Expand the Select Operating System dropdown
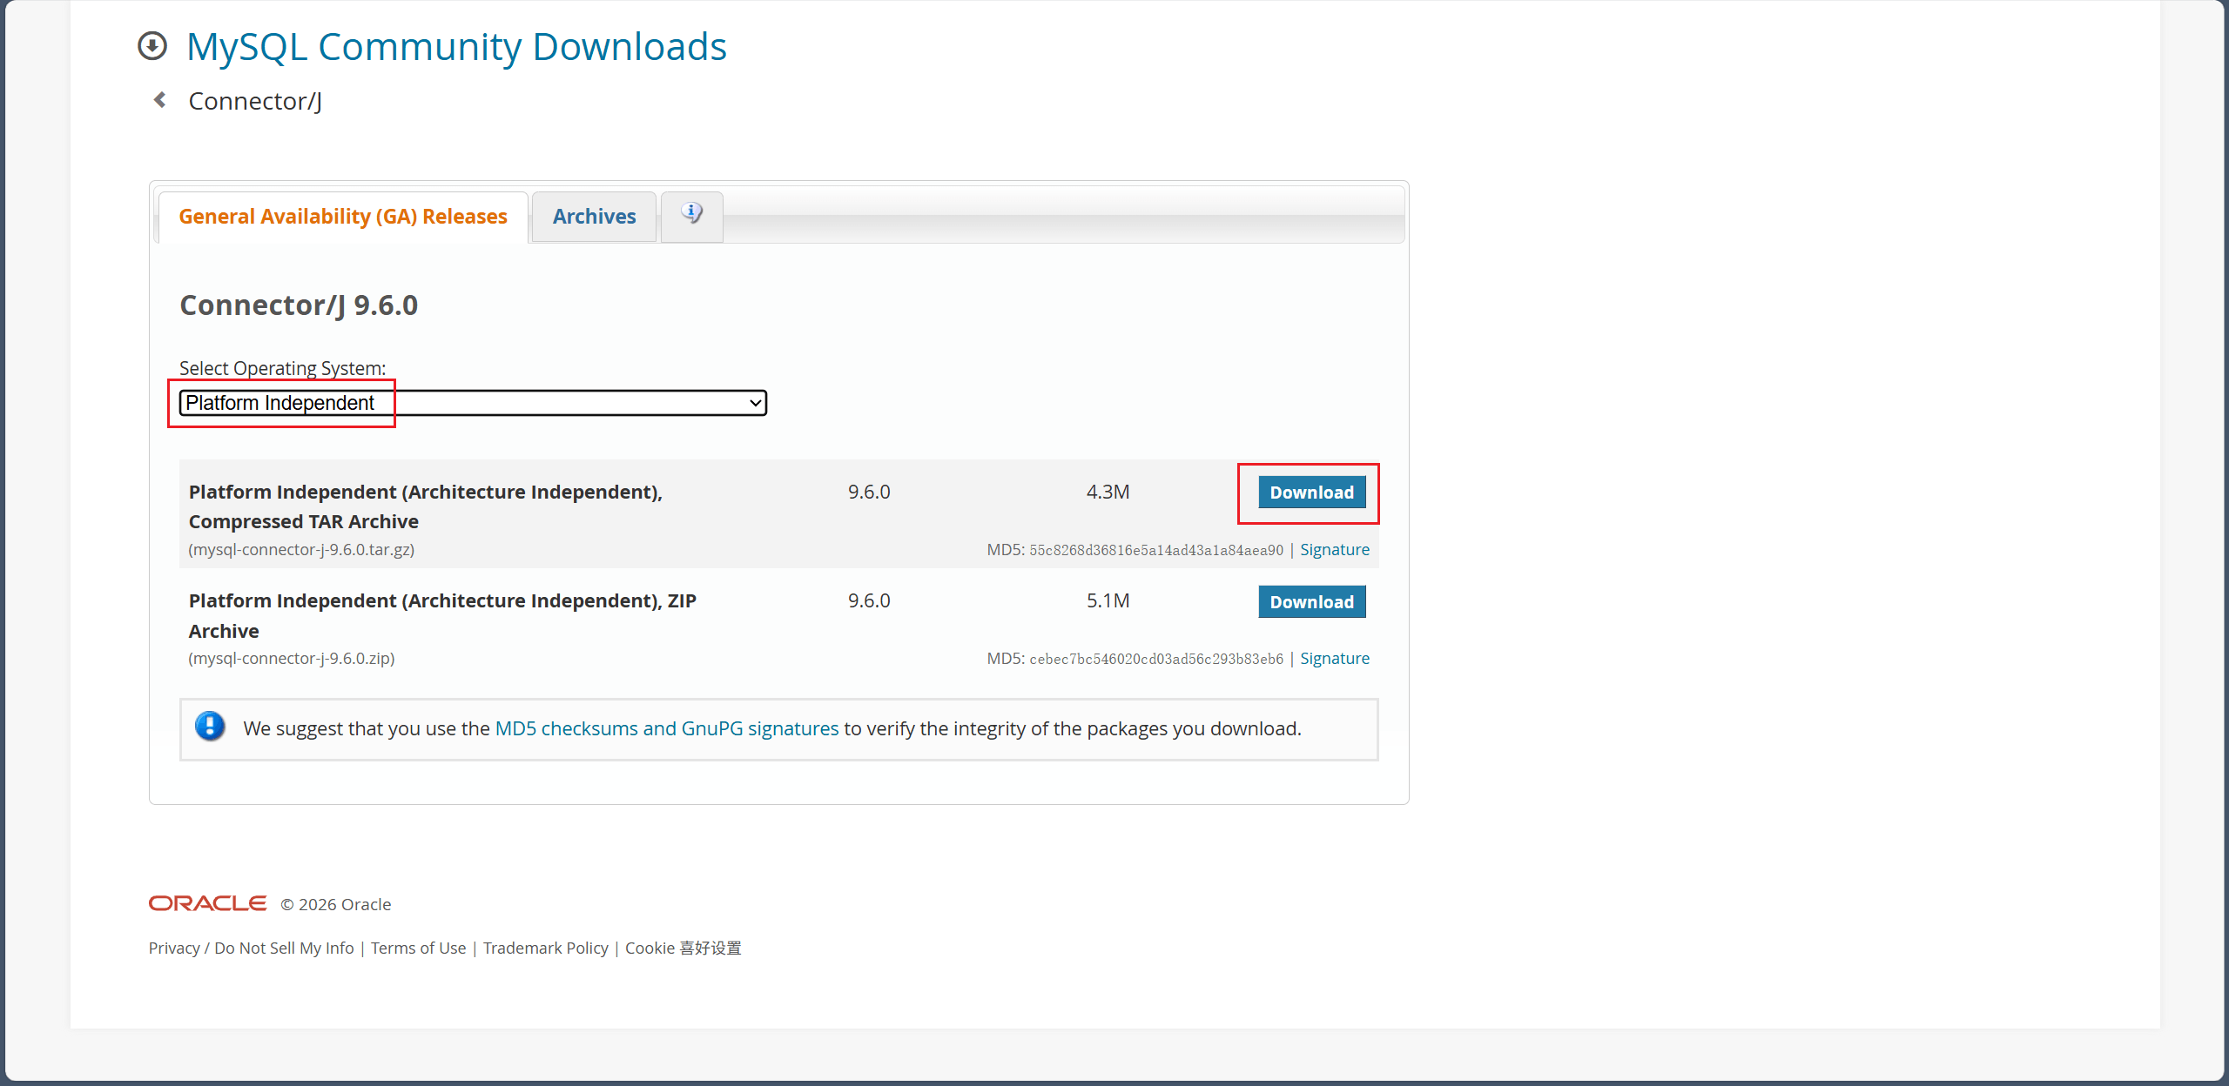The image size is (2229, 1086). click(x=473, y=403)
